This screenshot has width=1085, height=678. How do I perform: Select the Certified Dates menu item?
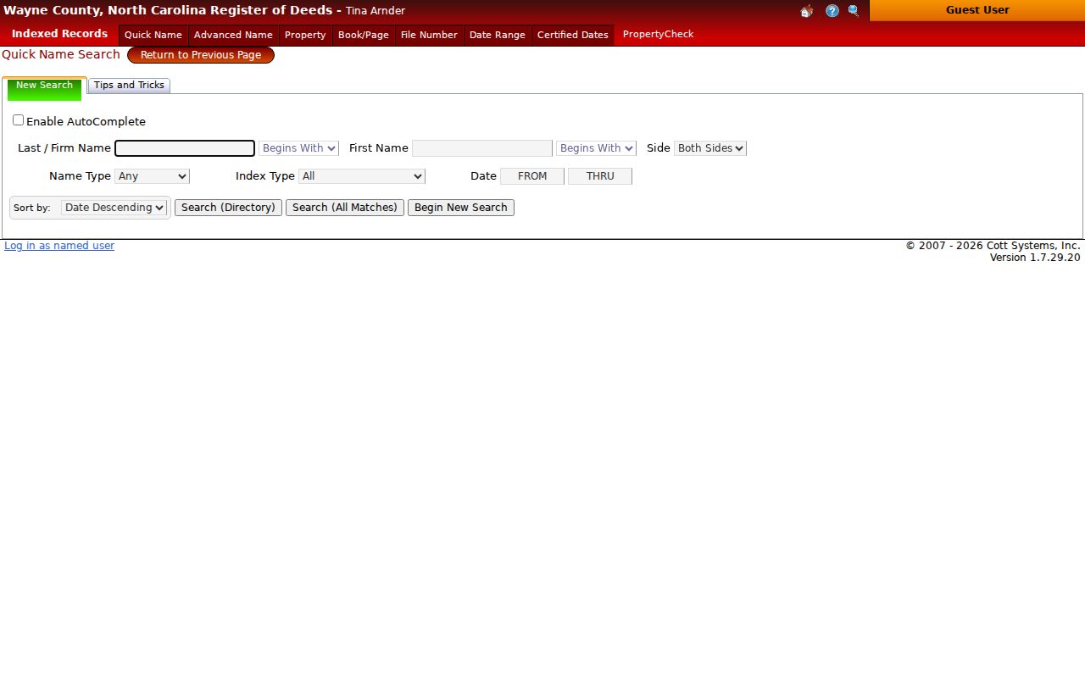[573, 35]
